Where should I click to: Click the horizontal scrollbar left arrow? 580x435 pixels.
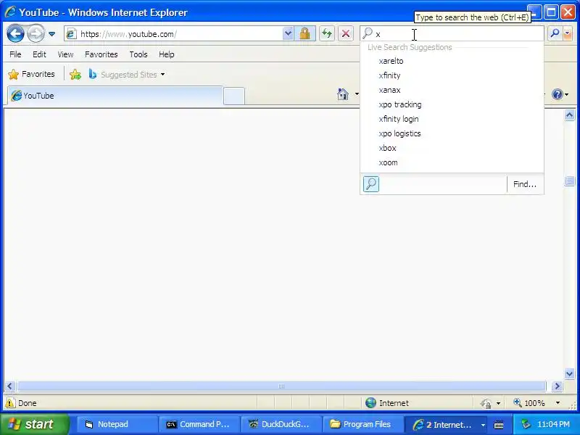9,386
